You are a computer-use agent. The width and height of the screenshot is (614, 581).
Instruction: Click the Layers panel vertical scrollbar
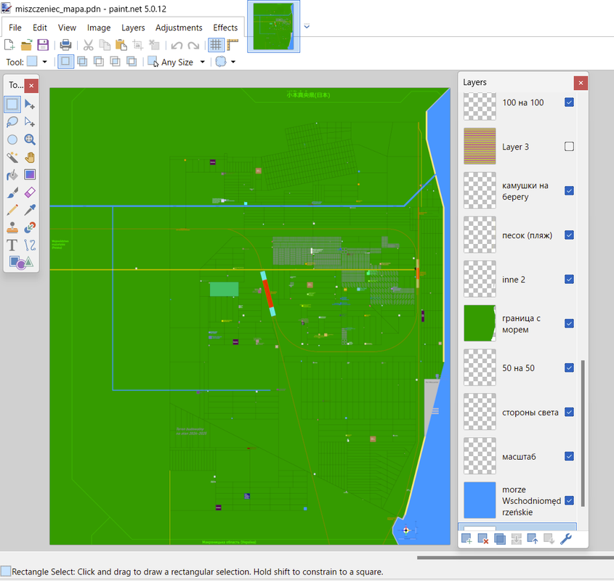[x=583, y=433]
